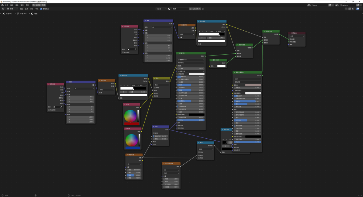Open the 文件 menu
The height and width of the screenshot is (197, 363).
tap(6, 5)
